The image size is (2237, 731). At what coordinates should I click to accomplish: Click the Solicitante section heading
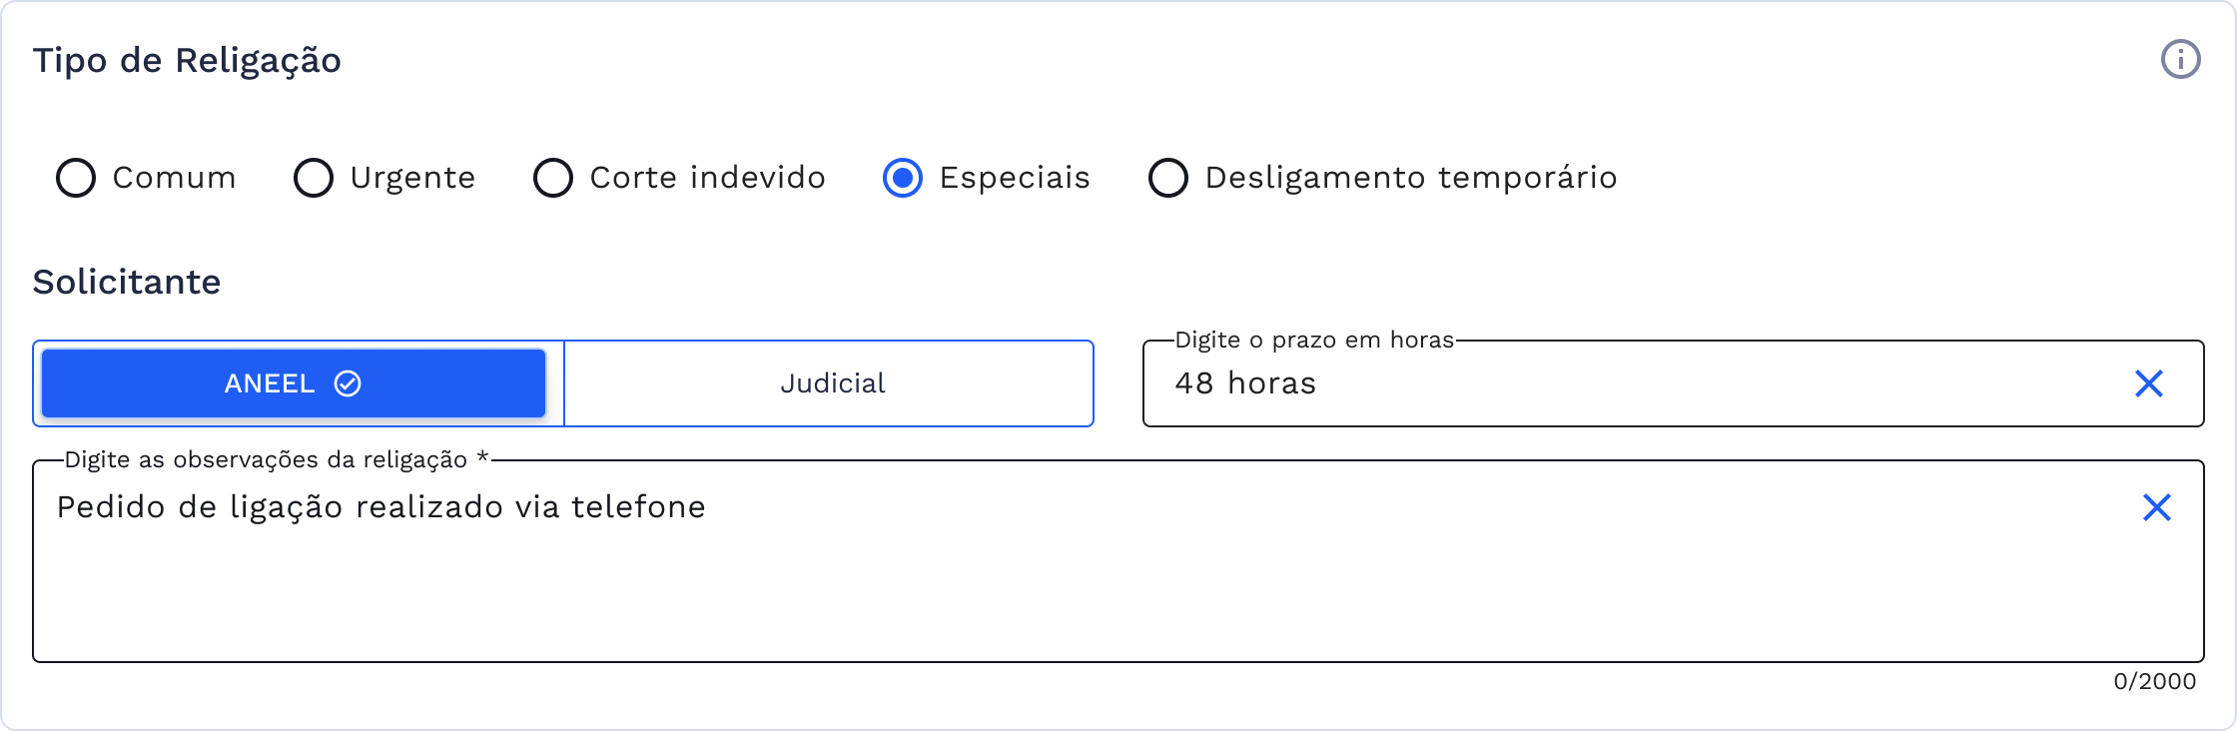pyautogui.click(x=126, y=281)
